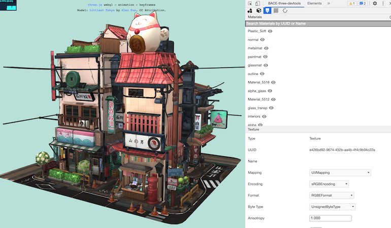Click the Encoding property label

click(x=255, y=184)
